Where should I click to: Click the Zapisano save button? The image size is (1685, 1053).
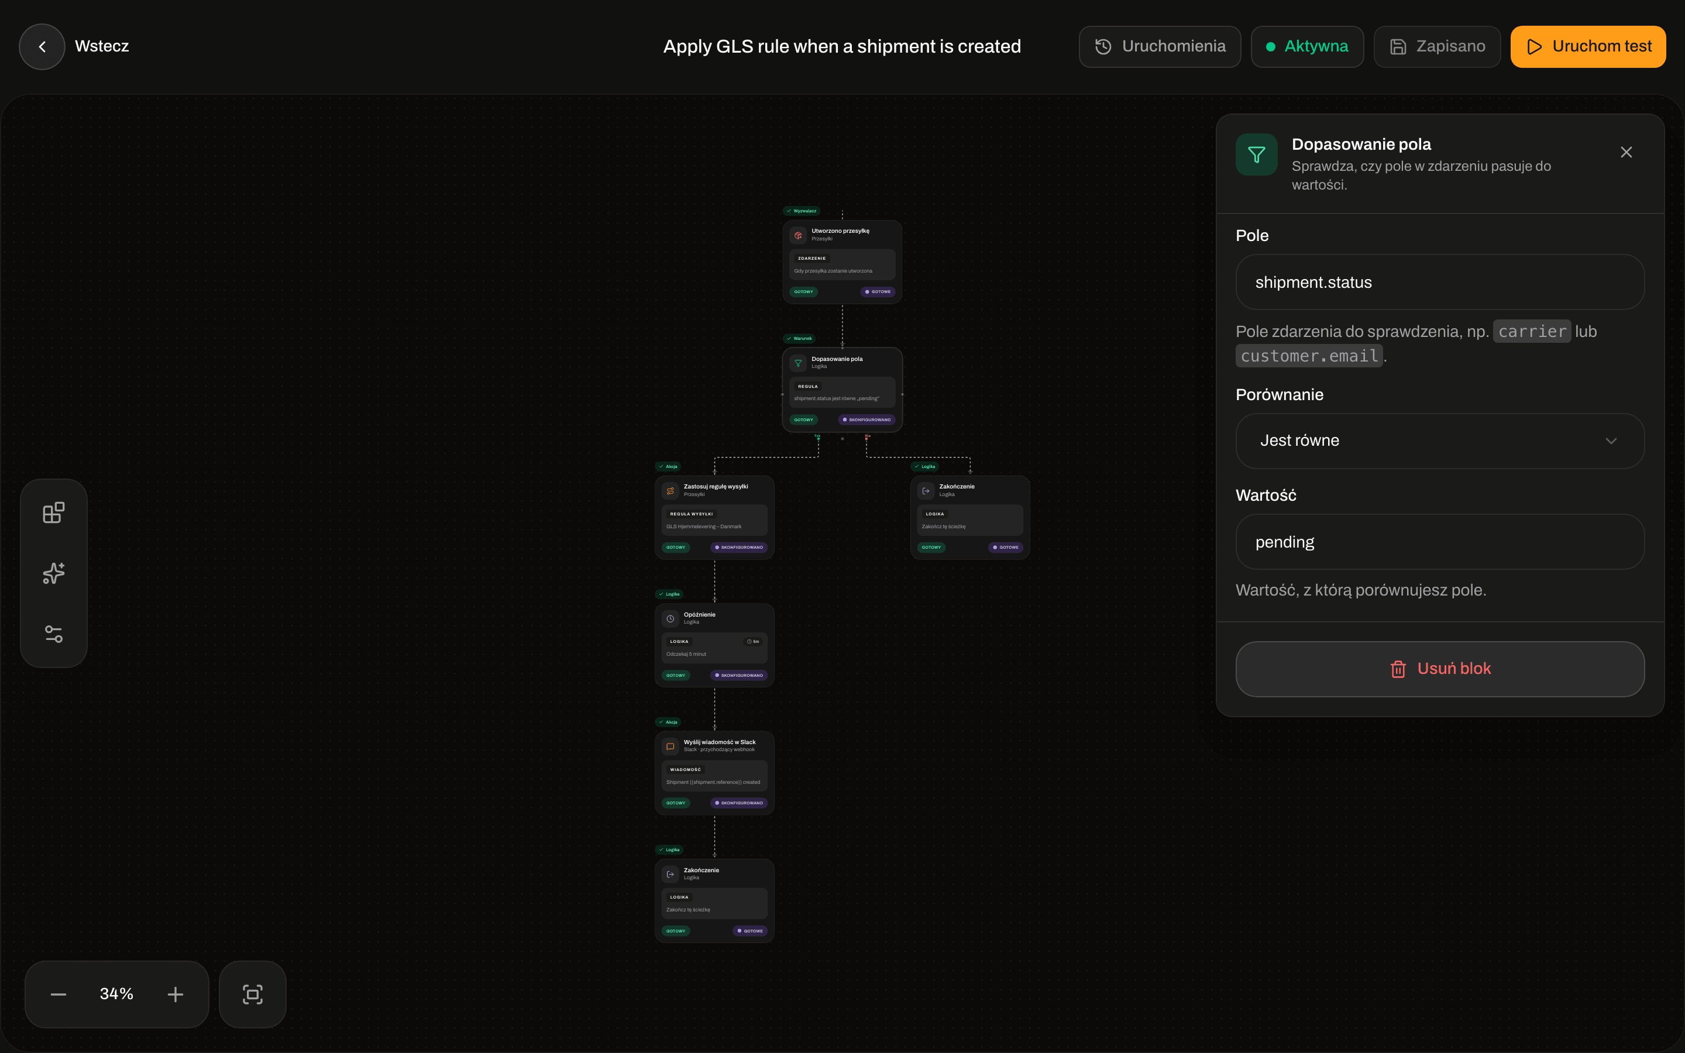click(1437, 47)
